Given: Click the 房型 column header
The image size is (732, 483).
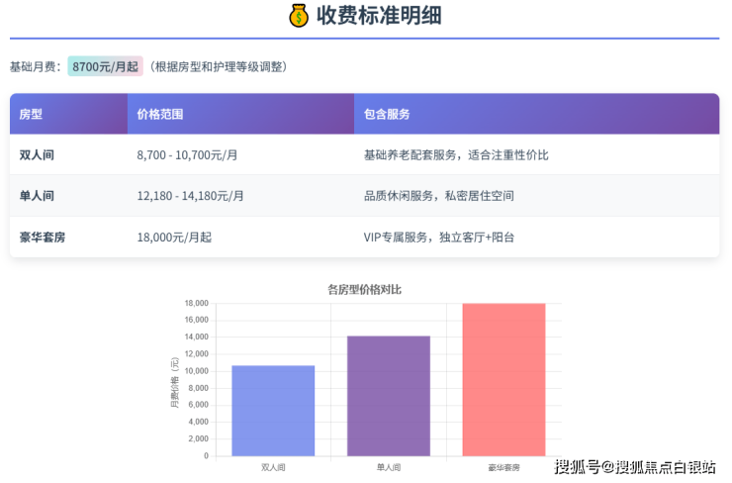Looking at the screenshot, I should click(x=31, y=114).
